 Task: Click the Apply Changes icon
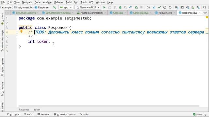point(109,7)
